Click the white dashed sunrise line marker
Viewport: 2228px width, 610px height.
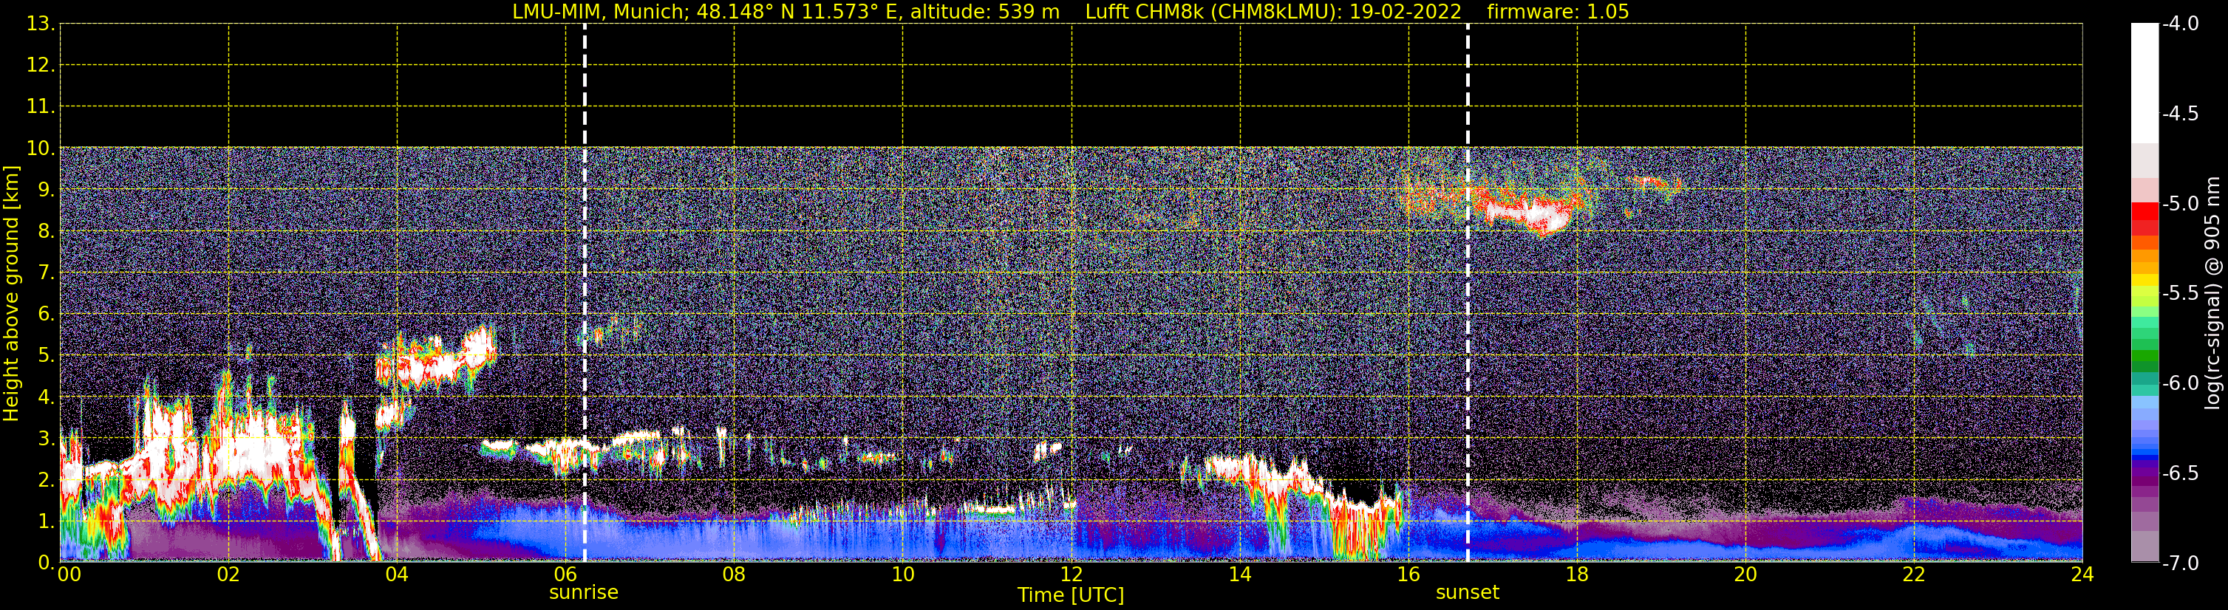tap(585, 293)
